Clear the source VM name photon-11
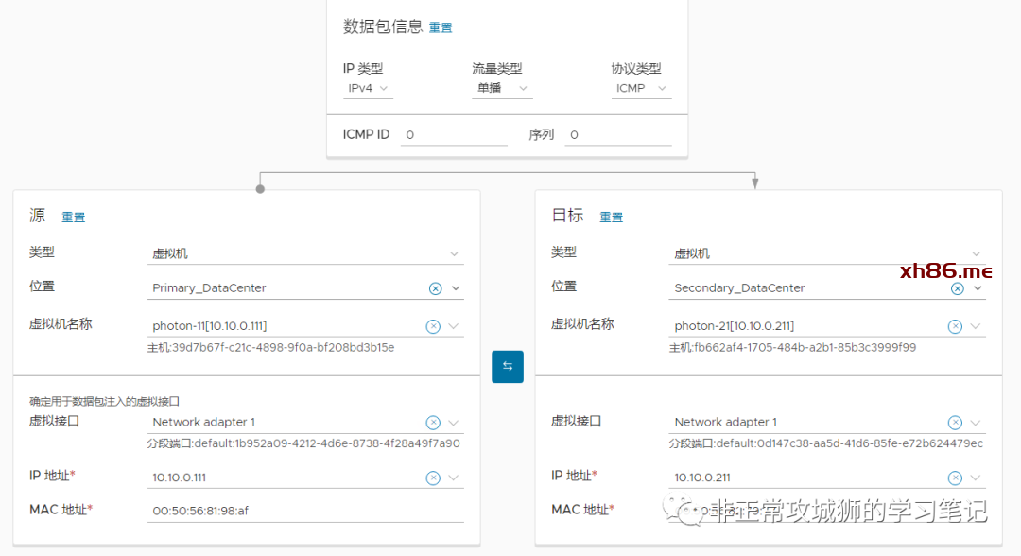The image size is (1021, 556). pyautogui.click(x=433, y=326)
